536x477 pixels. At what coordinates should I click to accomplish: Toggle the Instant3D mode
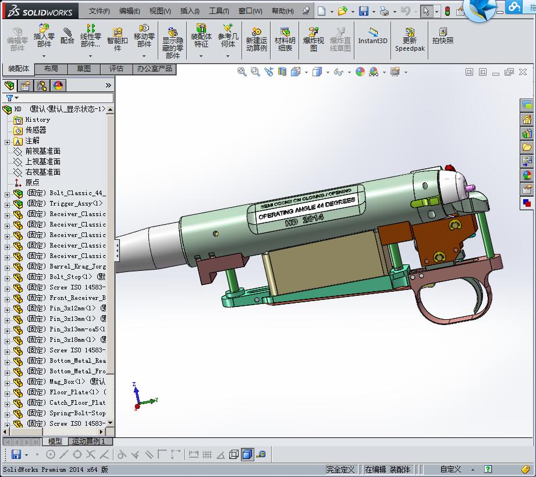pos(372,36)
